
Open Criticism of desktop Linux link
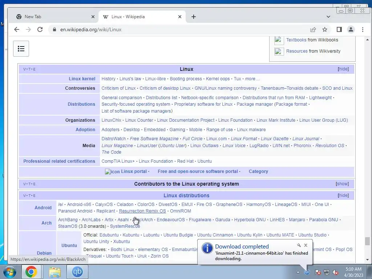click(165, 88)
